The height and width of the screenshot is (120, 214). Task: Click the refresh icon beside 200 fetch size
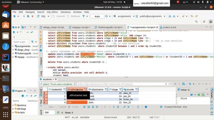tap(58, 113)
